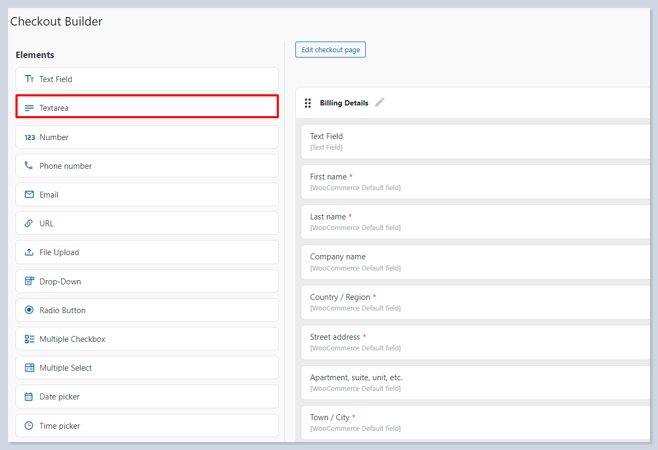Select the First name billing field
The height and width of the screenshot is (450, 658).
475,182
